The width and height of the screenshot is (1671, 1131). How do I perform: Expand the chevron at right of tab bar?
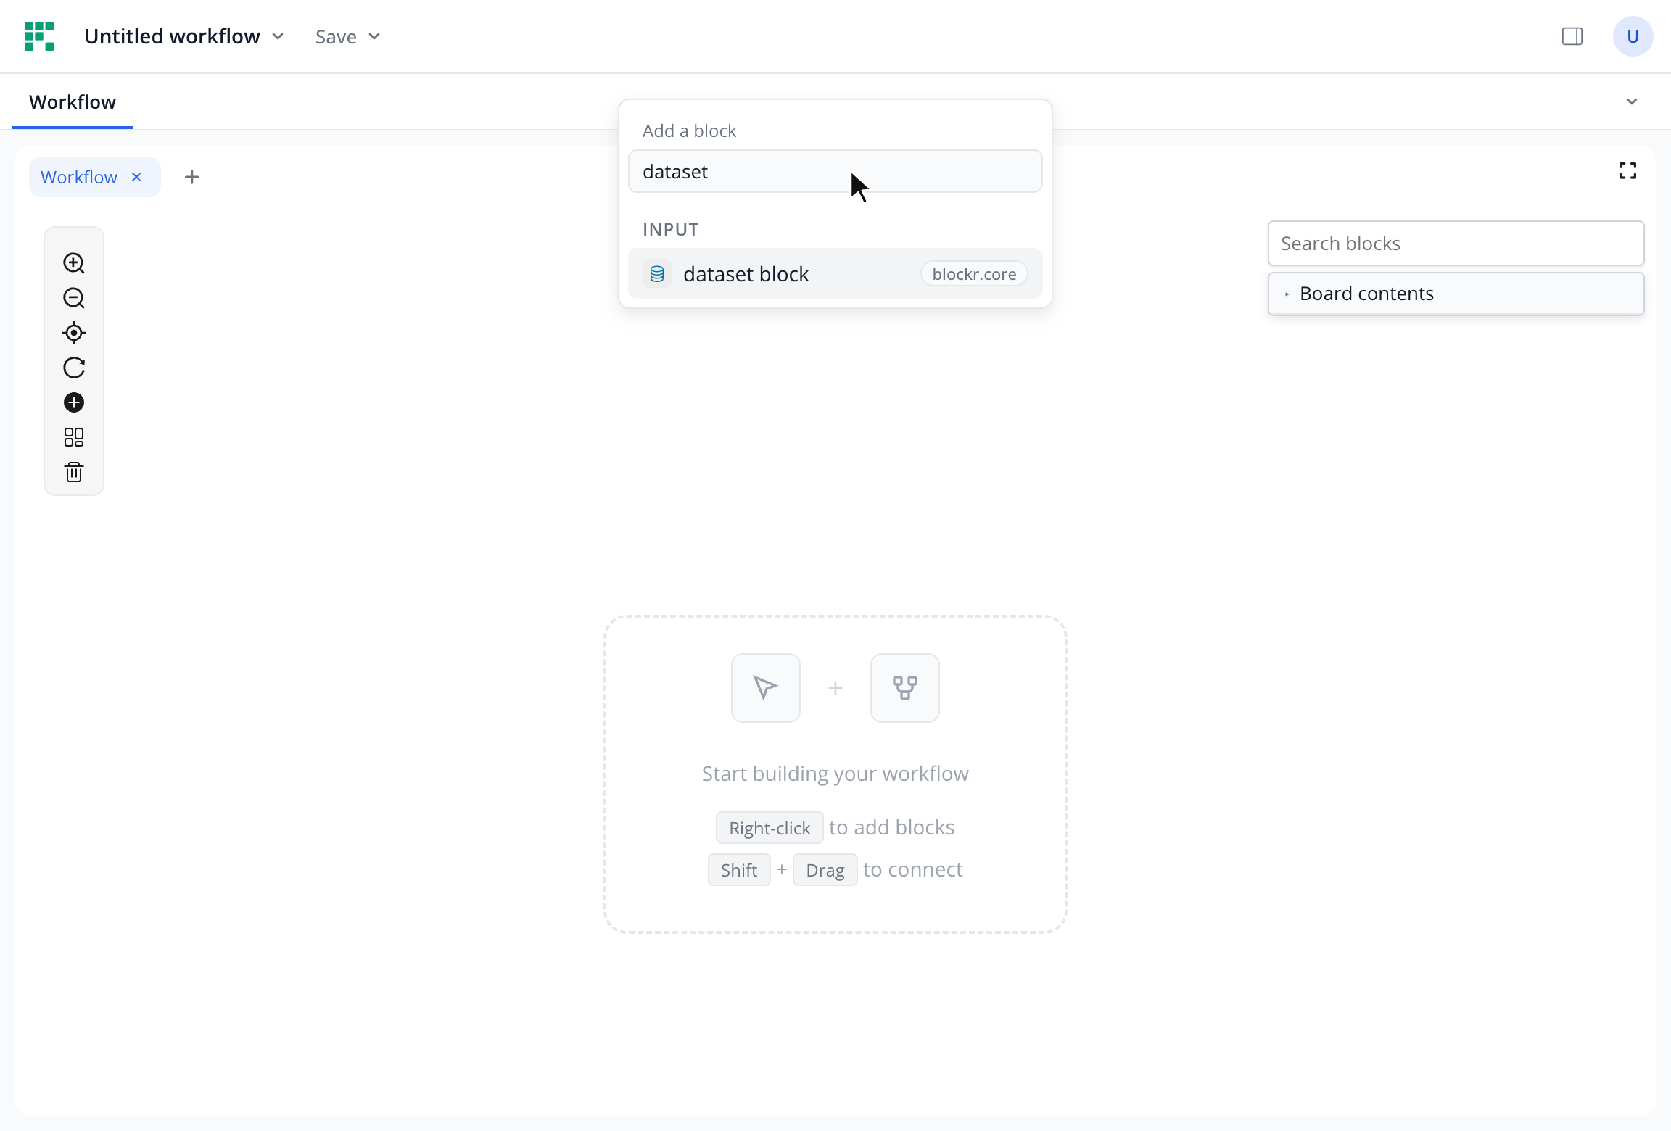point(1632,101)
